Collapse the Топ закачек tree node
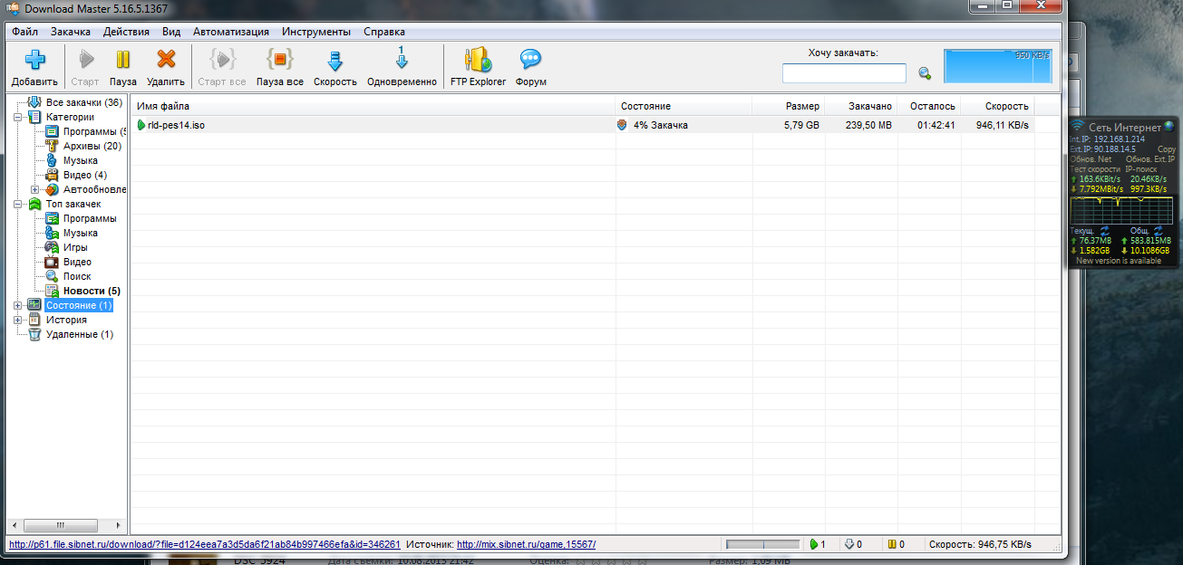This screenshot has height=565, width=1183. coord(18,204)
